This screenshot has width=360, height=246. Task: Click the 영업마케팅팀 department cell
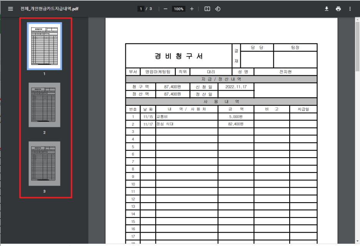click(158, 71)
